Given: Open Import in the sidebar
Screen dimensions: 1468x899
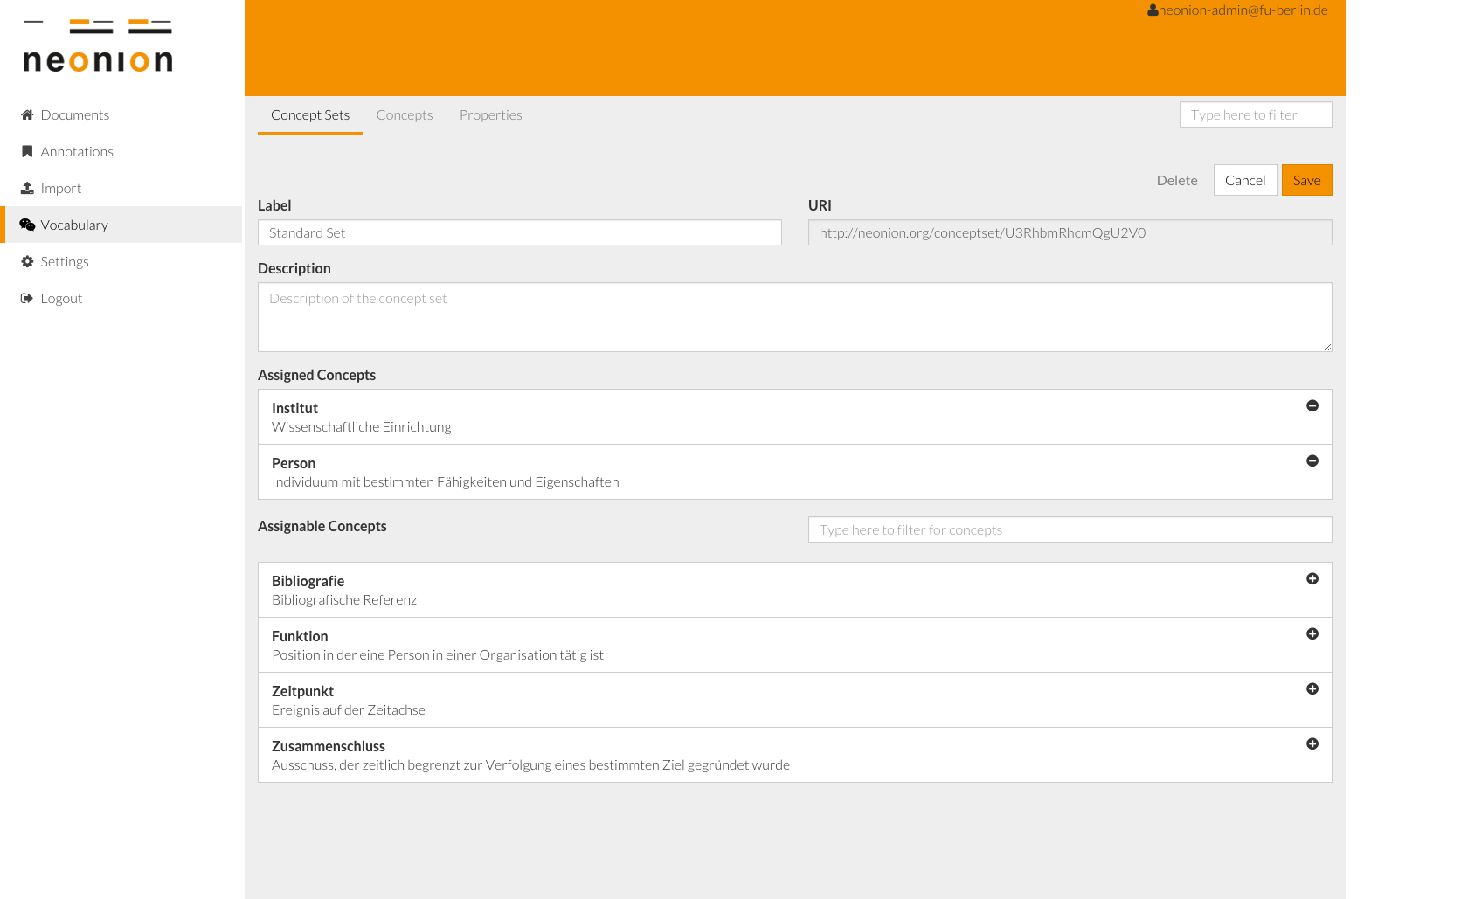Looking at the screenshot, I should pyautogui.click(x=122, y=188).
